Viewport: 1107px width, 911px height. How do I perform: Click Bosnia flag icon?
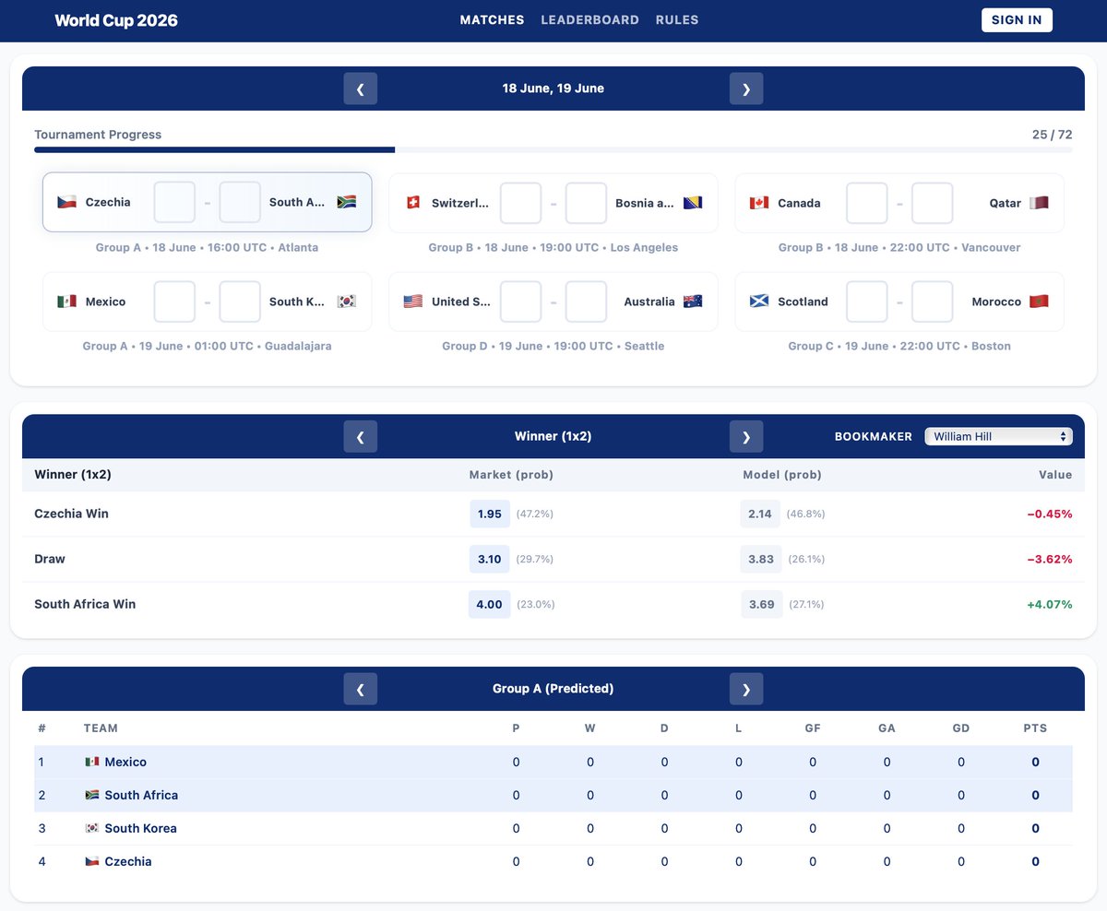point(693,203)
